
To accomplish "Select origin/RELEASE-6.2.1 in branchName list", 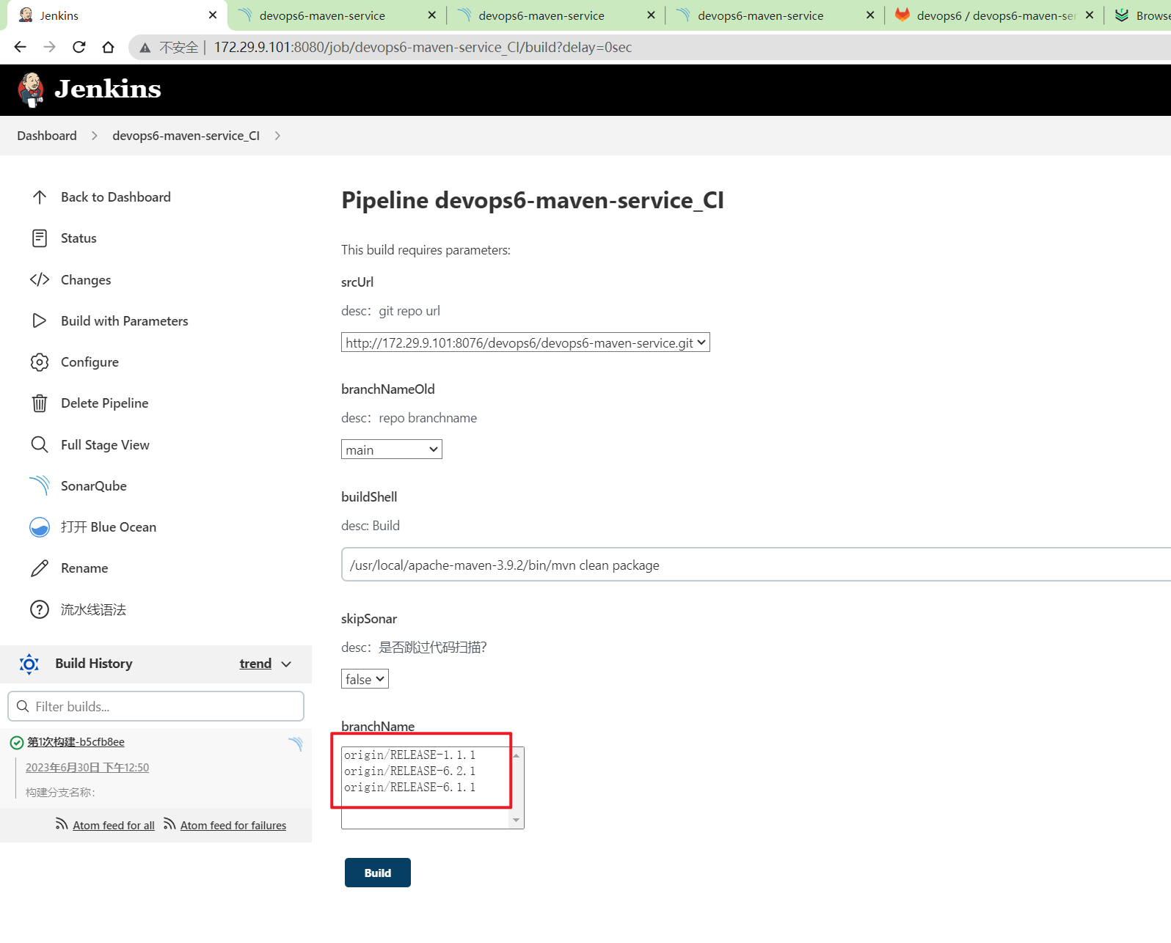I will 410,771.
